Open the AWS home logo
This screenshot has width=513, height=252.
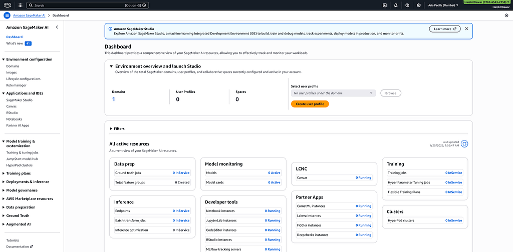point(7,5)
